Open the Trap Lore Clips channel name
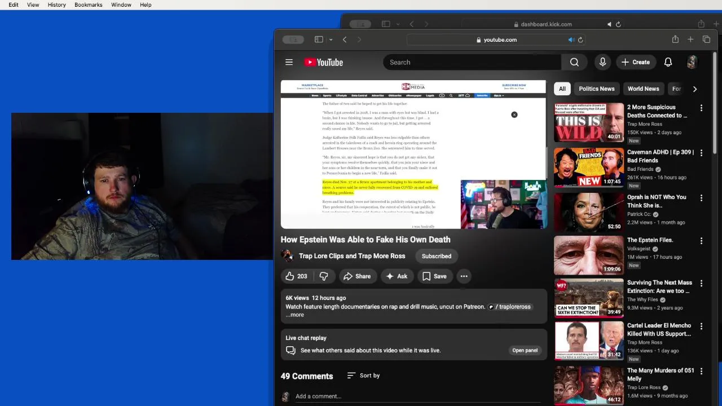The width and height of the screenshot is (722, 406). 352,256
